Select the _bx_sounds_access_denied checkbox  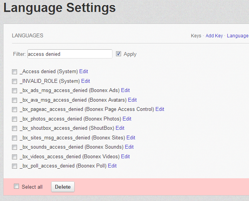(x=15, y=147)
